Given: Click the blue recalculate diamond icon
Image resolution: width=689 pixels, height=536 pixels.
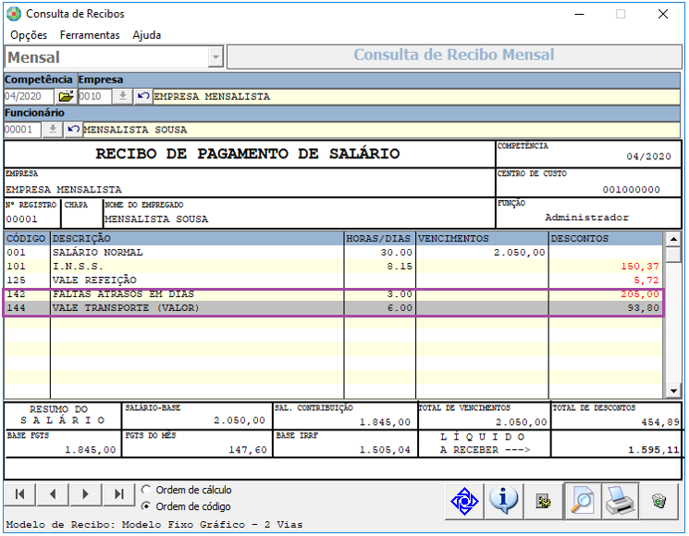Looking at the screenshot, I should [x=464, y=501].
